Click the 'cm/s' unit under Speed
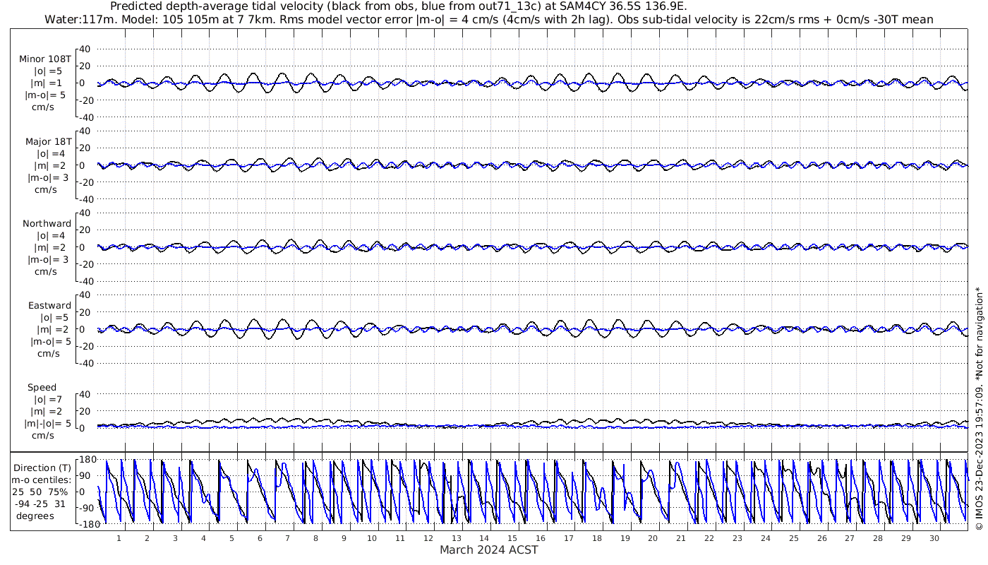 [42, 435]
